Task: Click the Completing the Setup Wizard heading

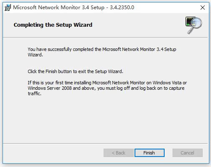Action: coord(53,25)
